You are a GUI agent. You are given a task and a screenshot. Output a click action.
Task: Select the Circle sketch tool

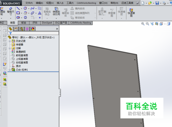coord(25,8)
